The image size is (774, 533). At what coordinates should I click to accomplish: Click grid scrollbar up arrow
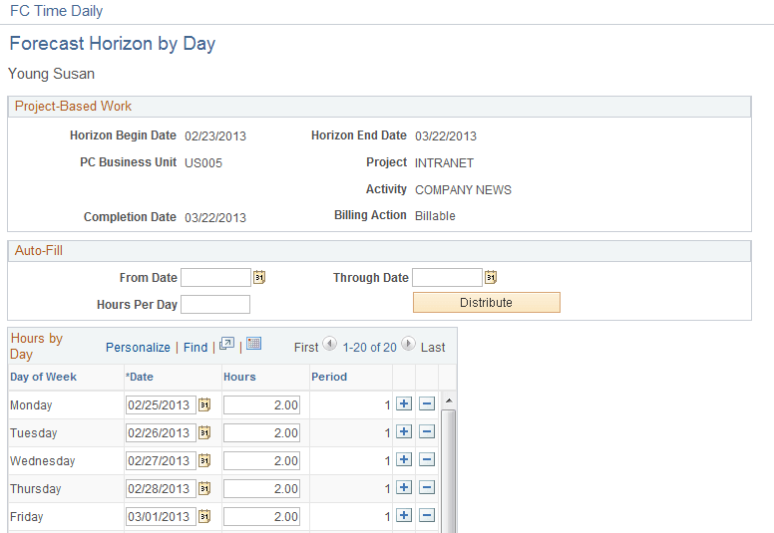[x=448, y=400]
